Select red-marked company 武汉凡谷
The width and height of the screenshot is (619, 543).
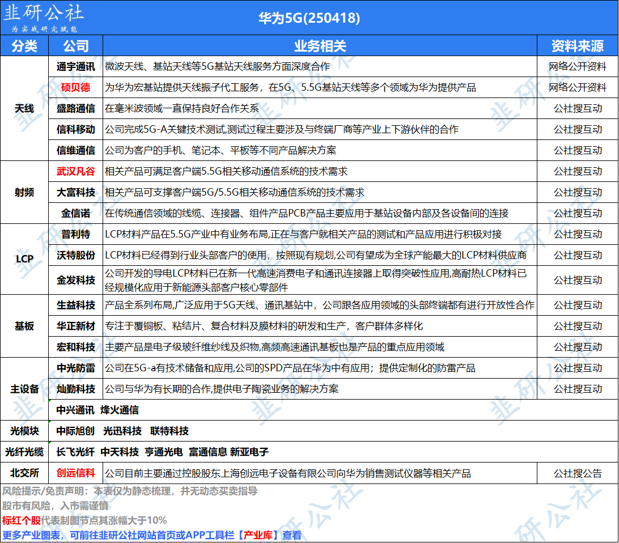point(76,171)
